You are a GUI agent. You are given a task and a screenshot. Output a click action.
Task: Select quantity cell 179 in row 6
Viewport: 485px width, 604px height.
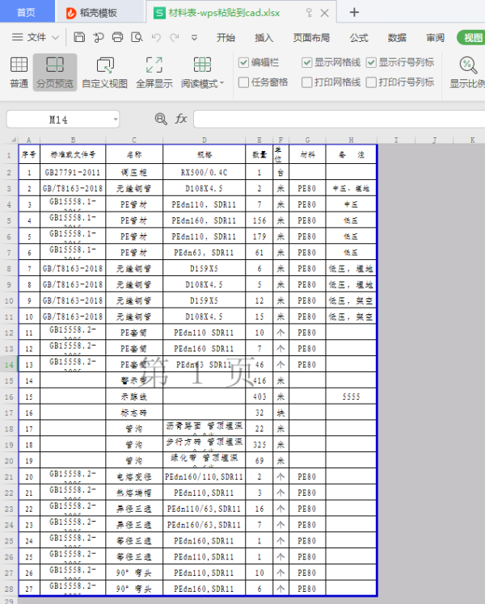259,236
